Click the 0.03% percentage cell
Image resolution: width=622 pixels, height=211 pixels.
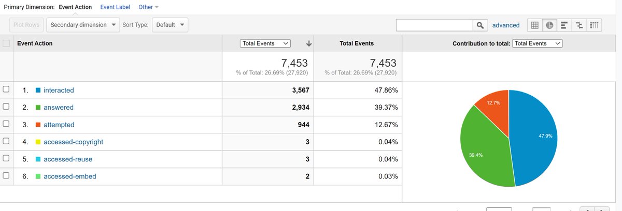tap(357, 176)
